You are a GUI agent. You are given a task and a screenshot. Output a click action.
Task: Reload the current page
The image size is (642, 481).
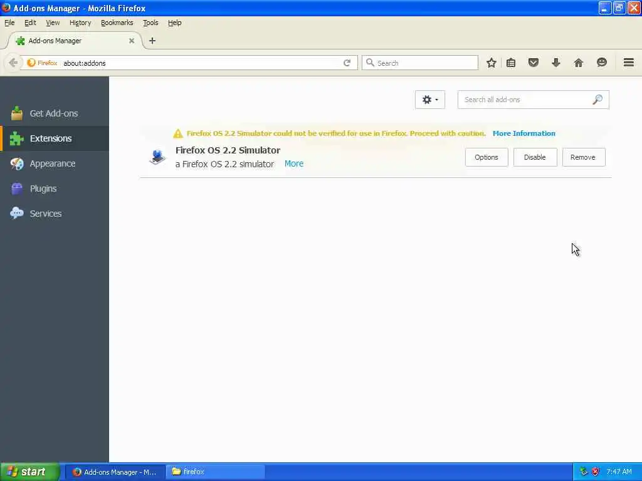point(347,63)
